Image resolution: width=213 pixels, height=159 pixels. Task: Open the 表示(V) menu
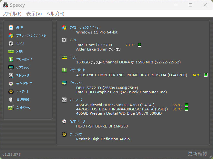[x=34, y=14]
